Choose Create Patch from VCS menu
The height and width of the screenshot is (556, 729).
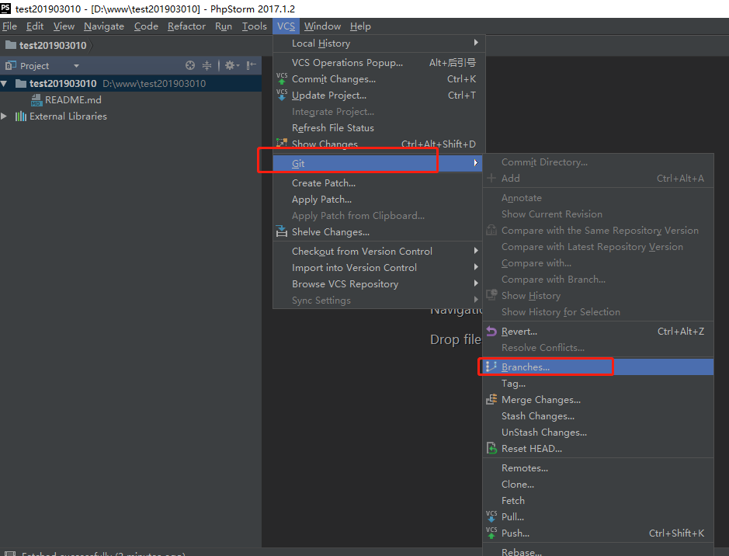(377, 183)
